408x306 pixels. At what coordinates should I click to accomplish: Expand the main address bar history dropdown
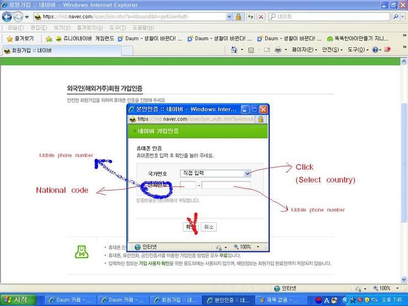(x=229, y=17)
